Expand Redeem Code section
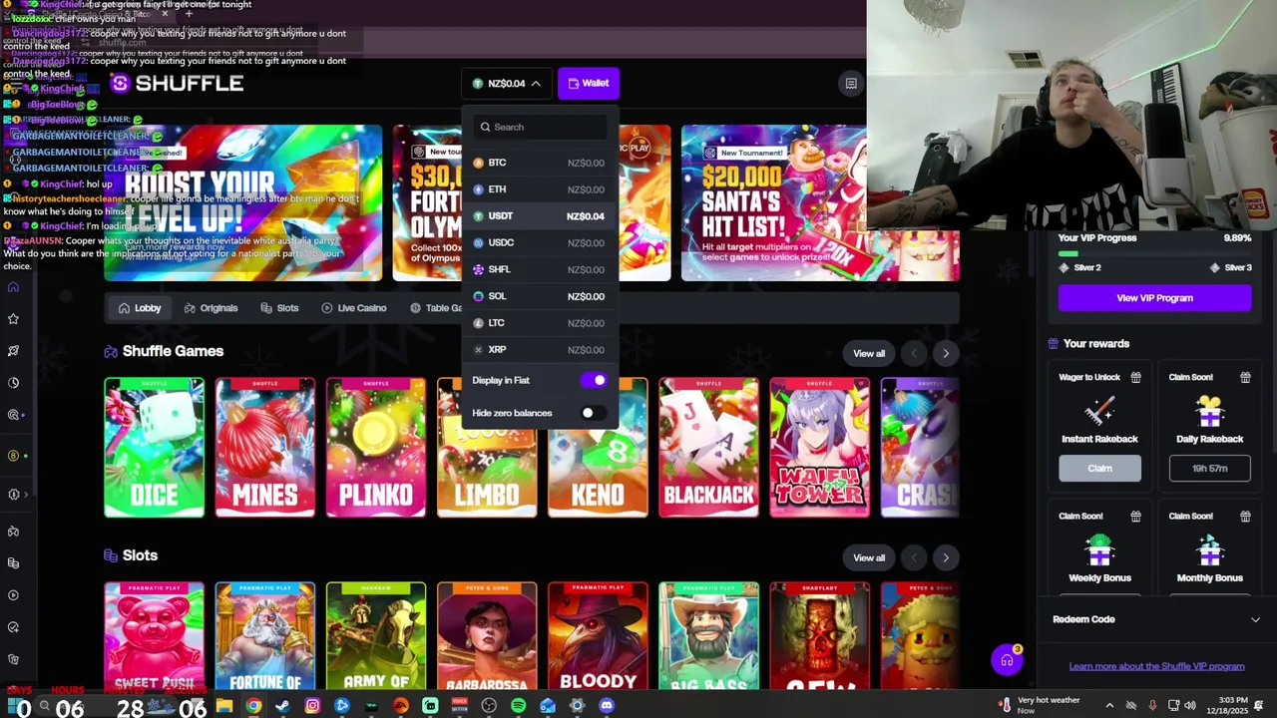The image size is (1277, 718). (x=1156, y=619)
